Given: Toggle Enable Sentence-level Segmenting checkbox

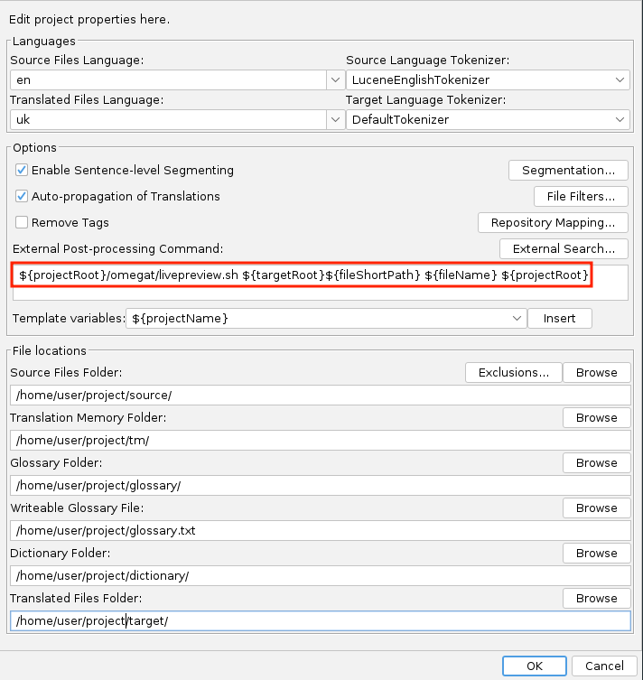Looking at the screenshot, I should coord(22,170).
